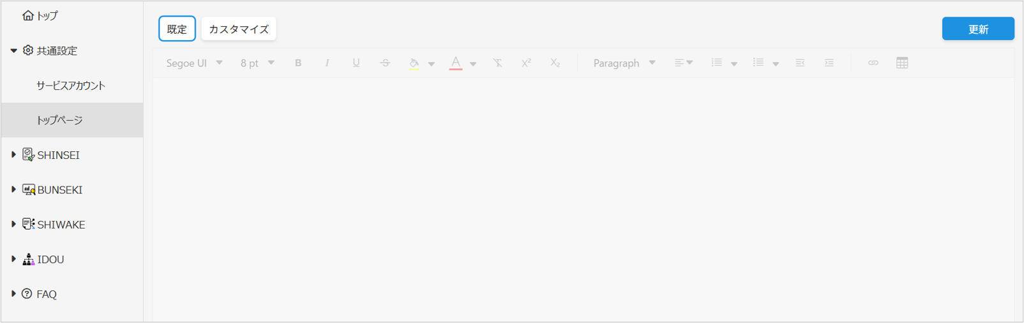1024x323 pixels.
Task: Open サービスアカウント settings page
Action: [x=71, y=86]
